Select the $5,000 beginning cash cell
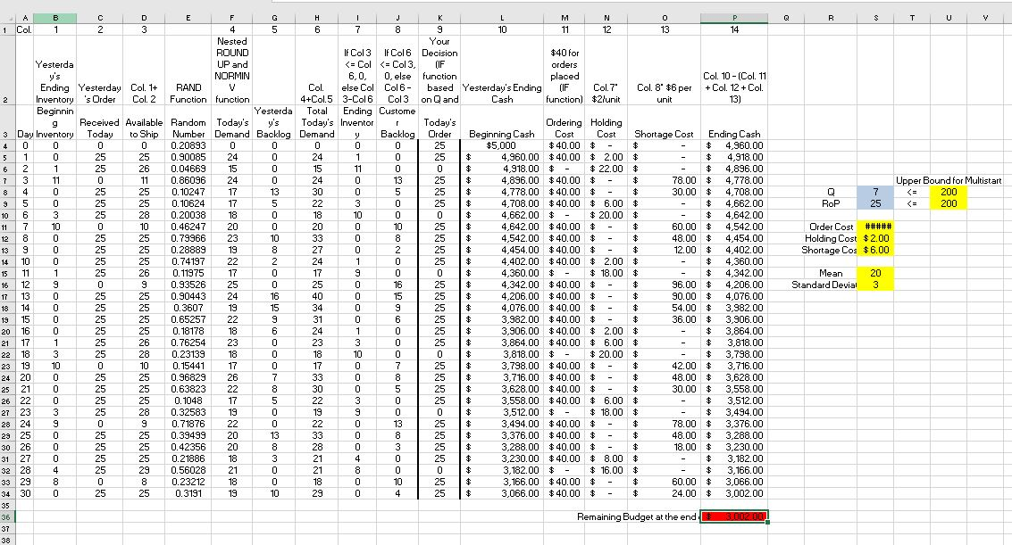1012x545 pixels. pyautogui.click(x=502, y=145)
